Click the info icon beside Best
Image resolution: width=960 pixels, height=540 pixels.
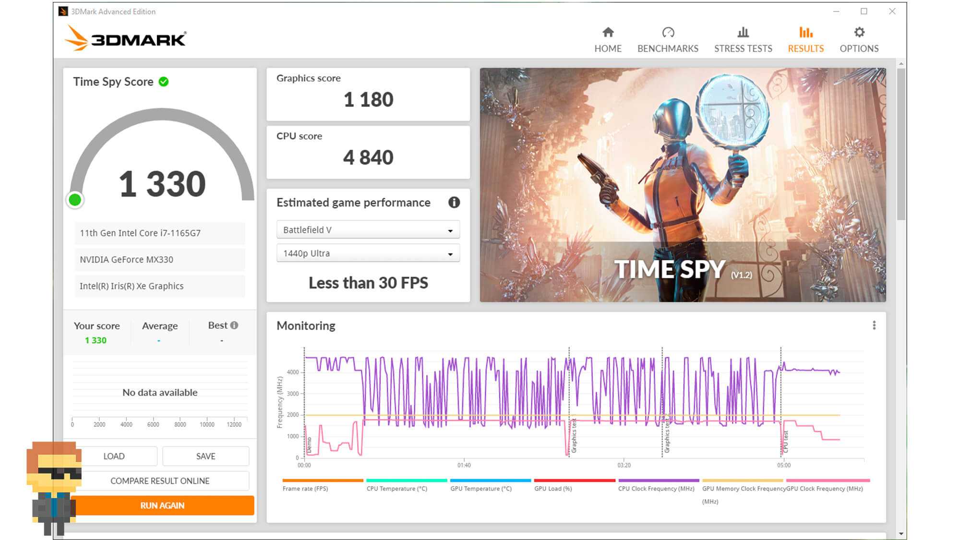pyautogui.click(x=234, y=325)
